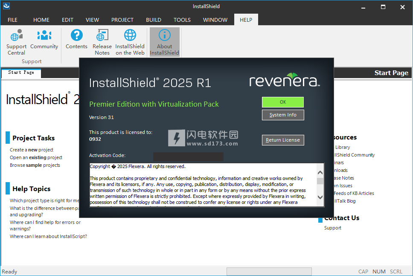Select the Start Page document tab
The width and height of the screenshot is (413, 276).
click(21, 73)
